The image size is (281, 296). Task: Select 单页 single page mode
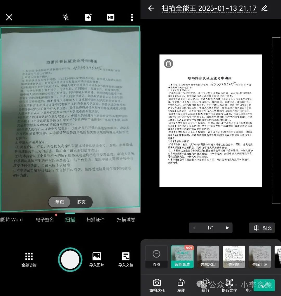(x=60, y=202)
